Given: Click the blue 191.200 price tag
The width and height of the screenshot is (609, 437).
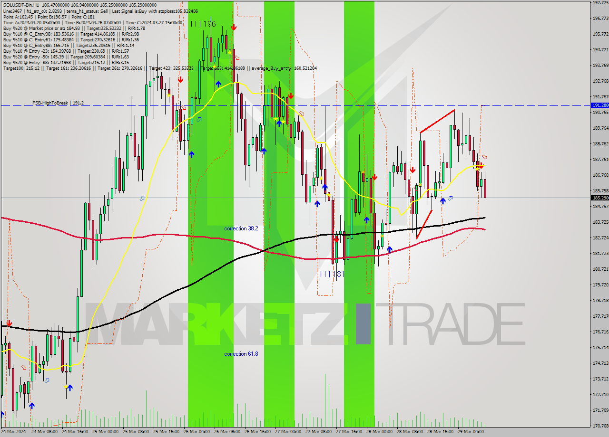Looking at the screenshot, I should tap(599, 105).
